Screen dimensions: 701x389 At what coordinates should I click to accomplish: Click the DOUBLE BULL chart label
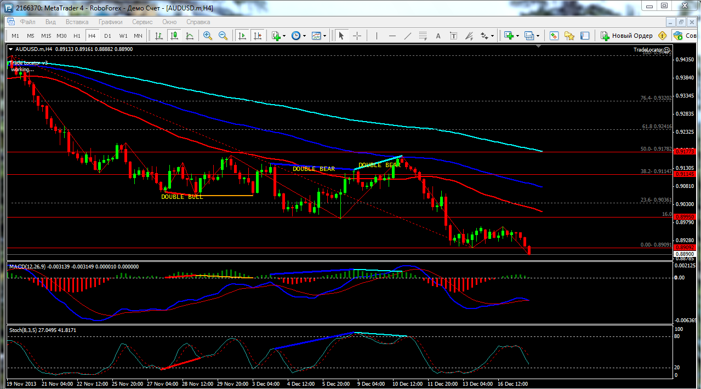click(181, 197)
